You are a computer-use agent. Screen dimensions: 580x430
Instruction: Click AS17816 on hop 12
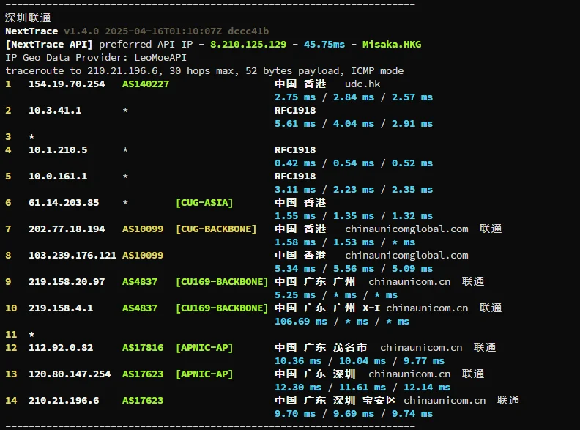(x=142, y=348)
